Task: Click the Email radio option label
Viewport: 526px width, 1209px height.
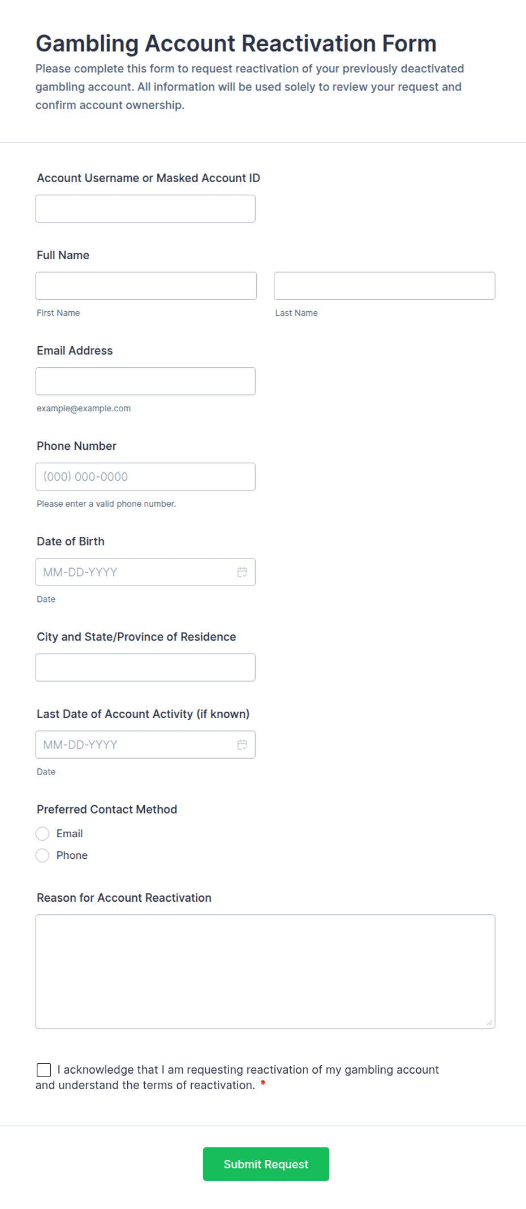Action: [70, 833]
